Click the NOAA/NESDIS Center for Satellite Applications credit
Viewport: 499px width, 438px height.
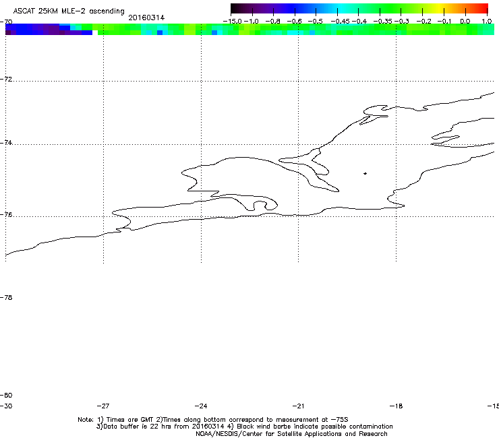[x=291, y=434]
